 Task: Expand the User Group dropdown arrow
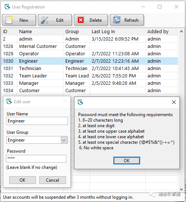click(64, 140)
